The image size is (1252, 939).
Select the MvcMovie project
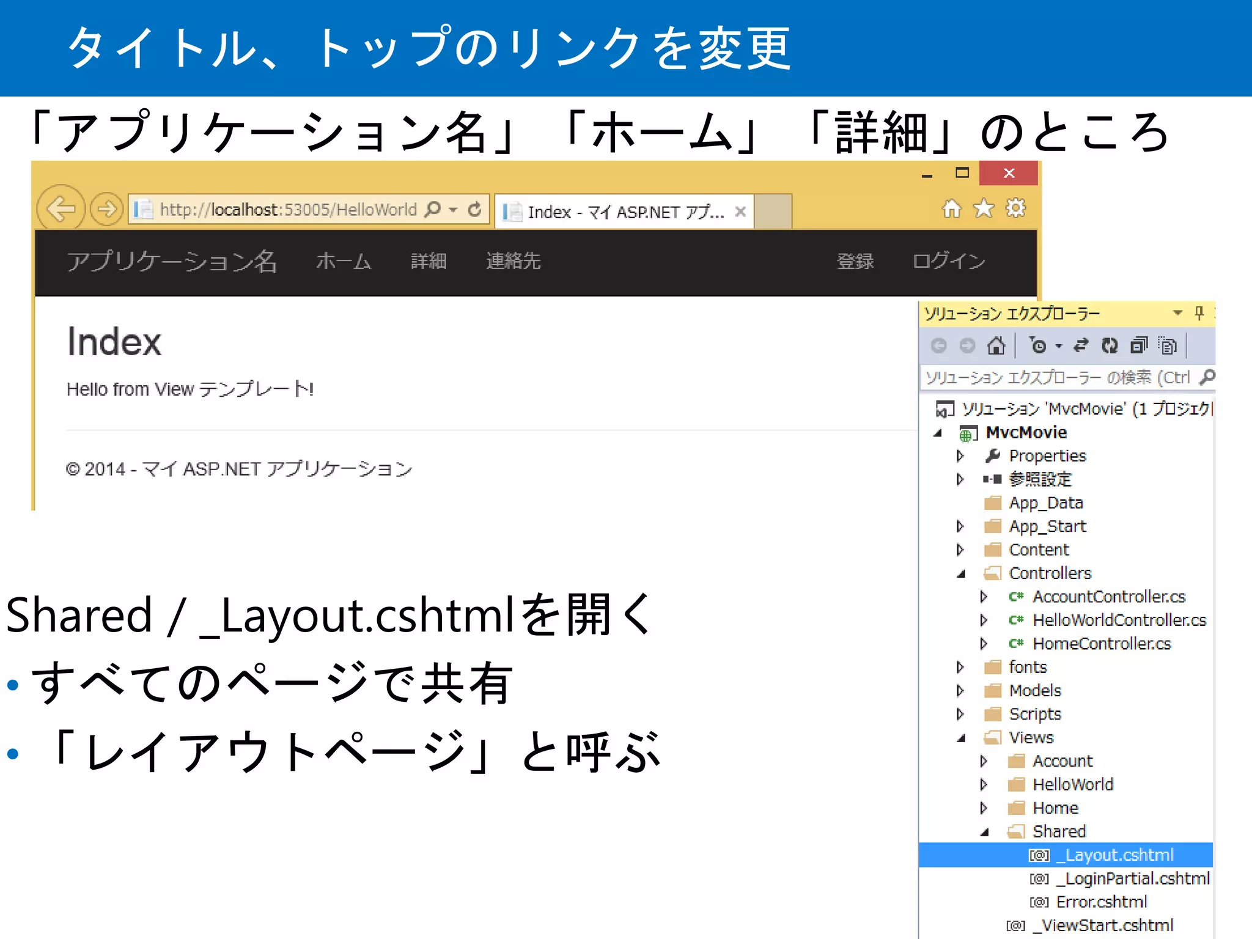1026,433
